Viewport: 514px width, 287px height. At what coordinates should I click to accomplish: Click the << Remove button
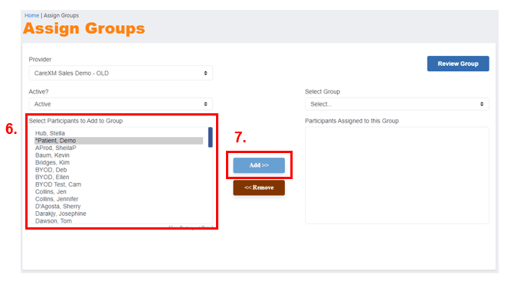(259, 188)
